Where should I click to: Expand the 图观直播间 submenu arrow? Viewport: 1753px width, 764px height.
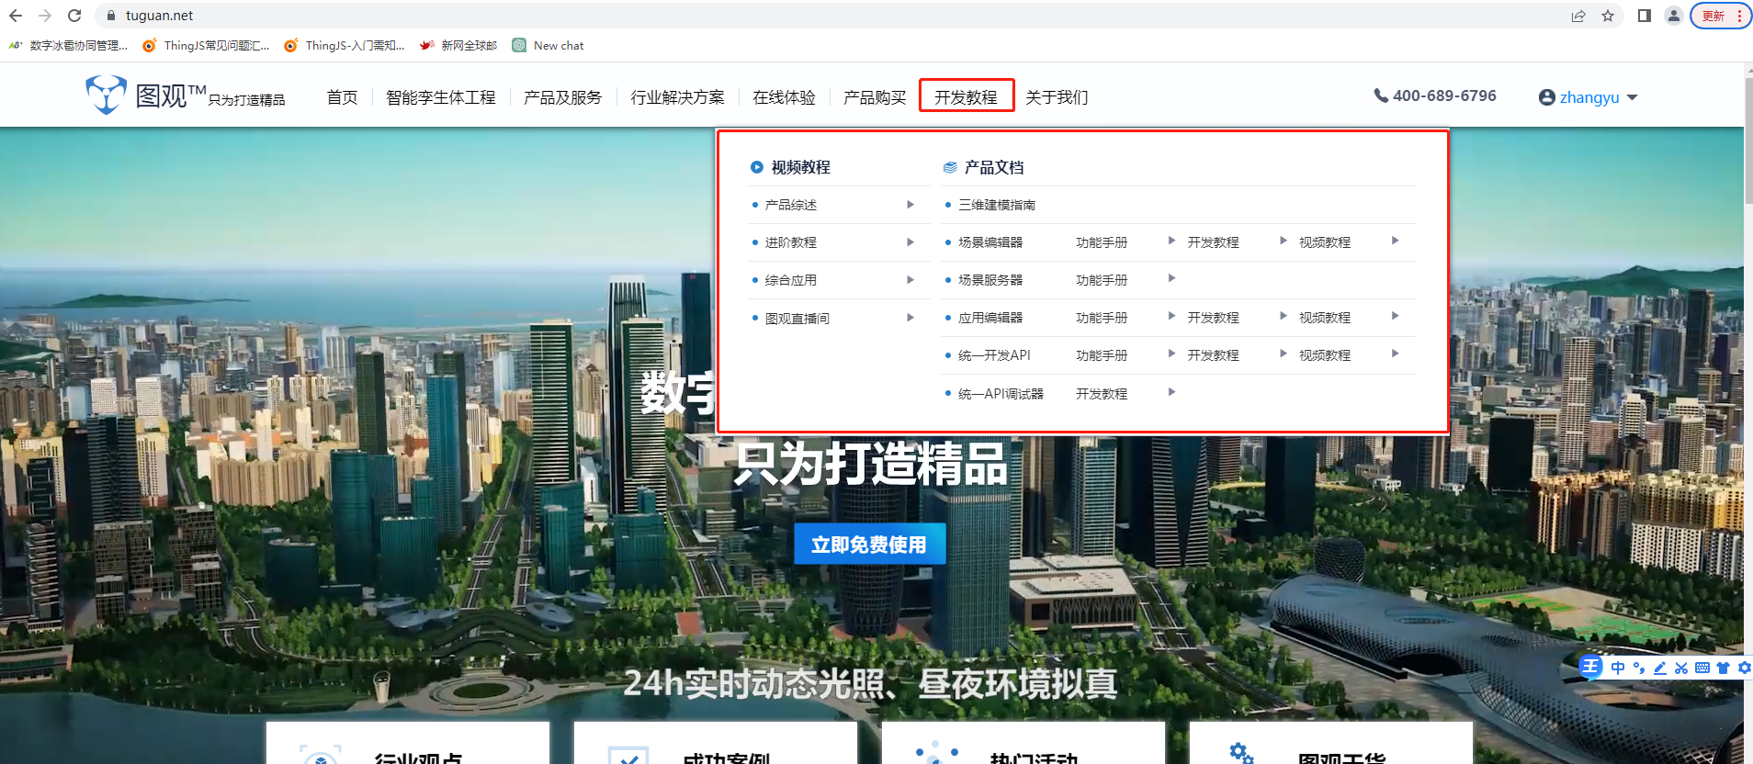tap(910, 318)
